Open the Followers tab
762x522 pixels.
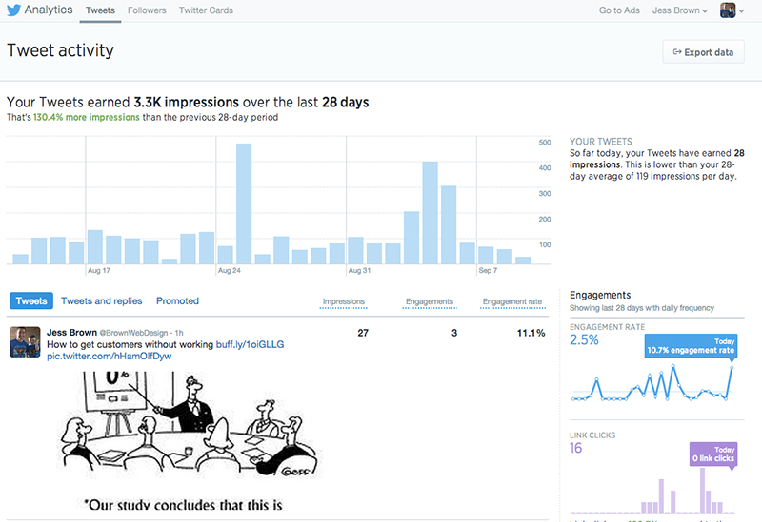click(x=147, y=10)
